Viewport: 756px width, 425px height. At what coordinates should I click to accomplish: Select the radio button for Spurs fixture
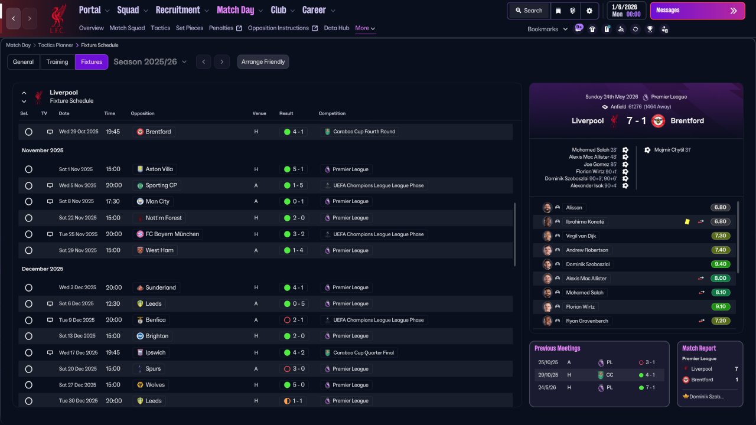(x=28, y=369)
